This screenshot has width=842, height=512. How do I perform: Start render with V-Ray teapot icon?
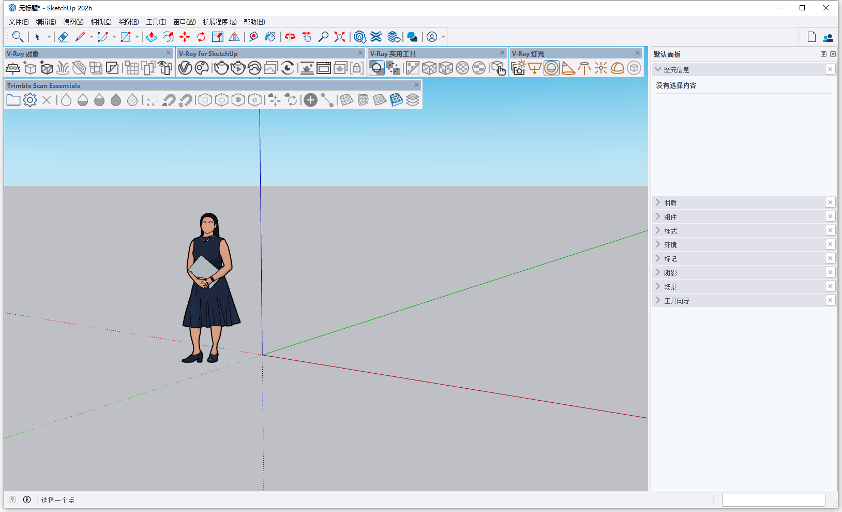coord(221,68)
